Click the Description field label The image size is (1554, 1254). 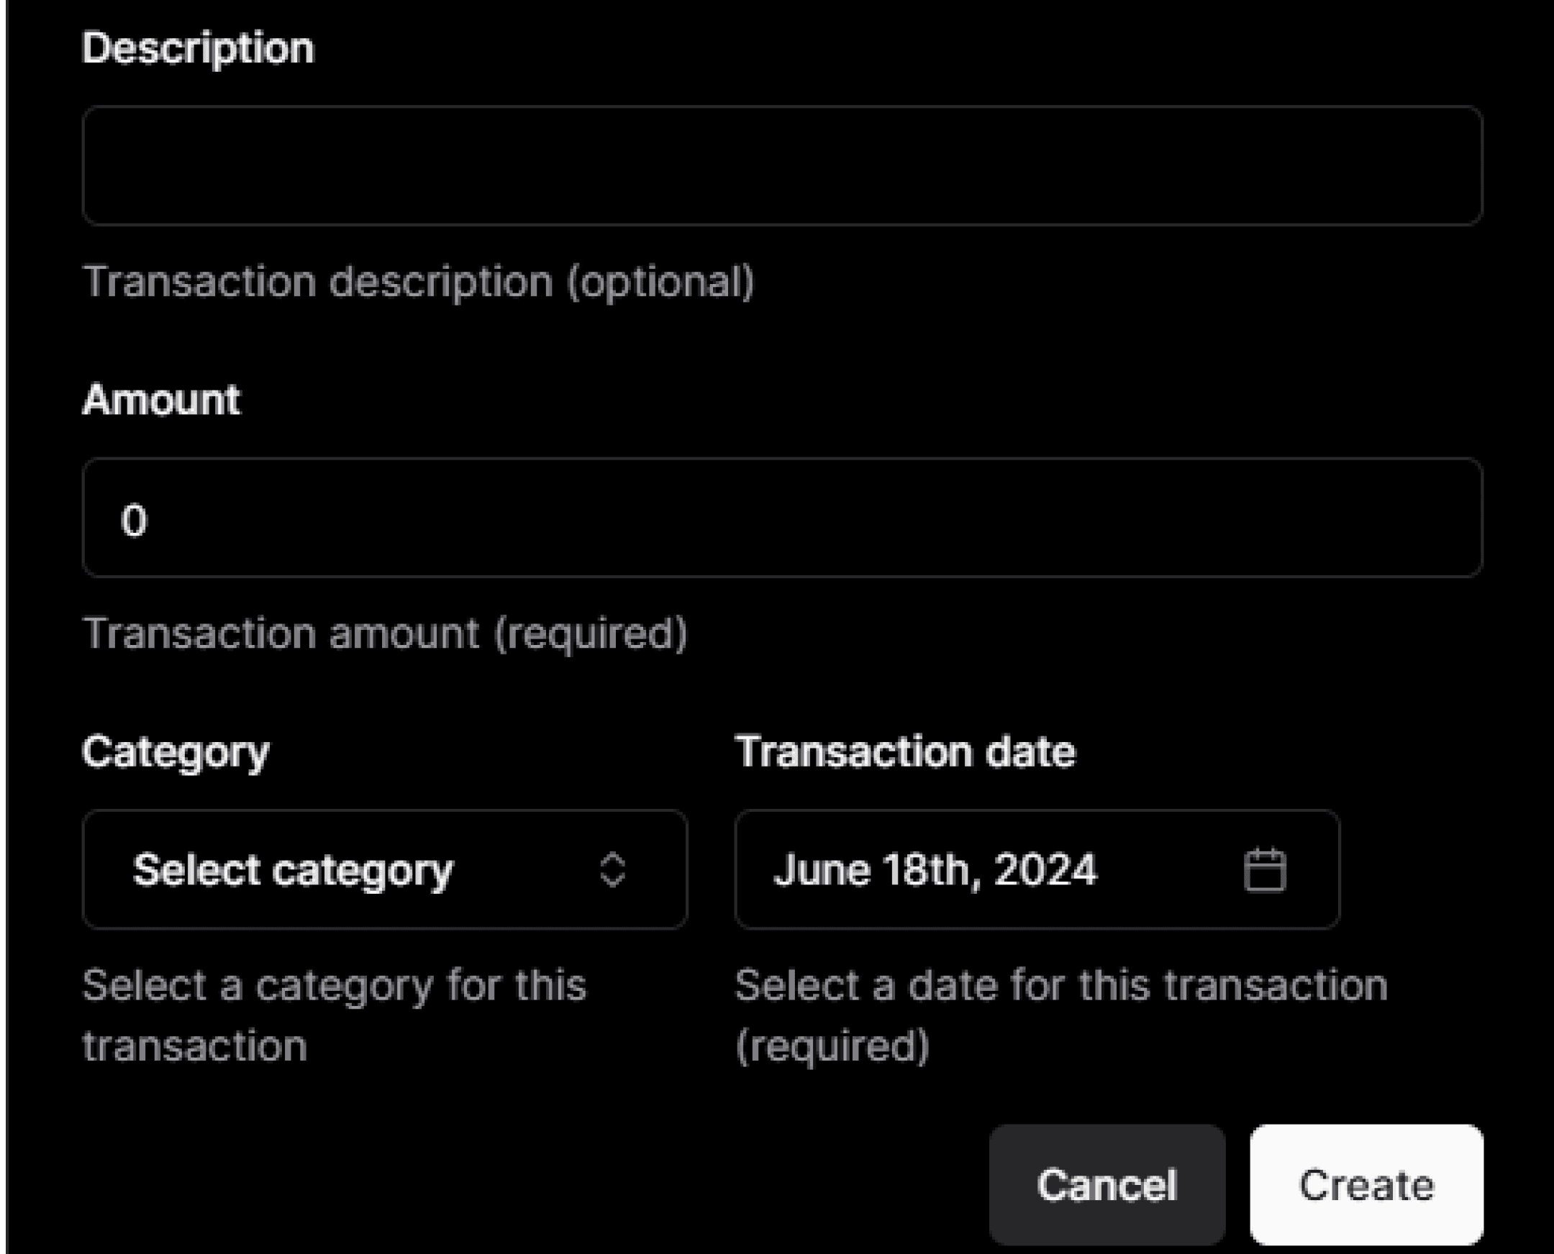(x=198, y=49)
